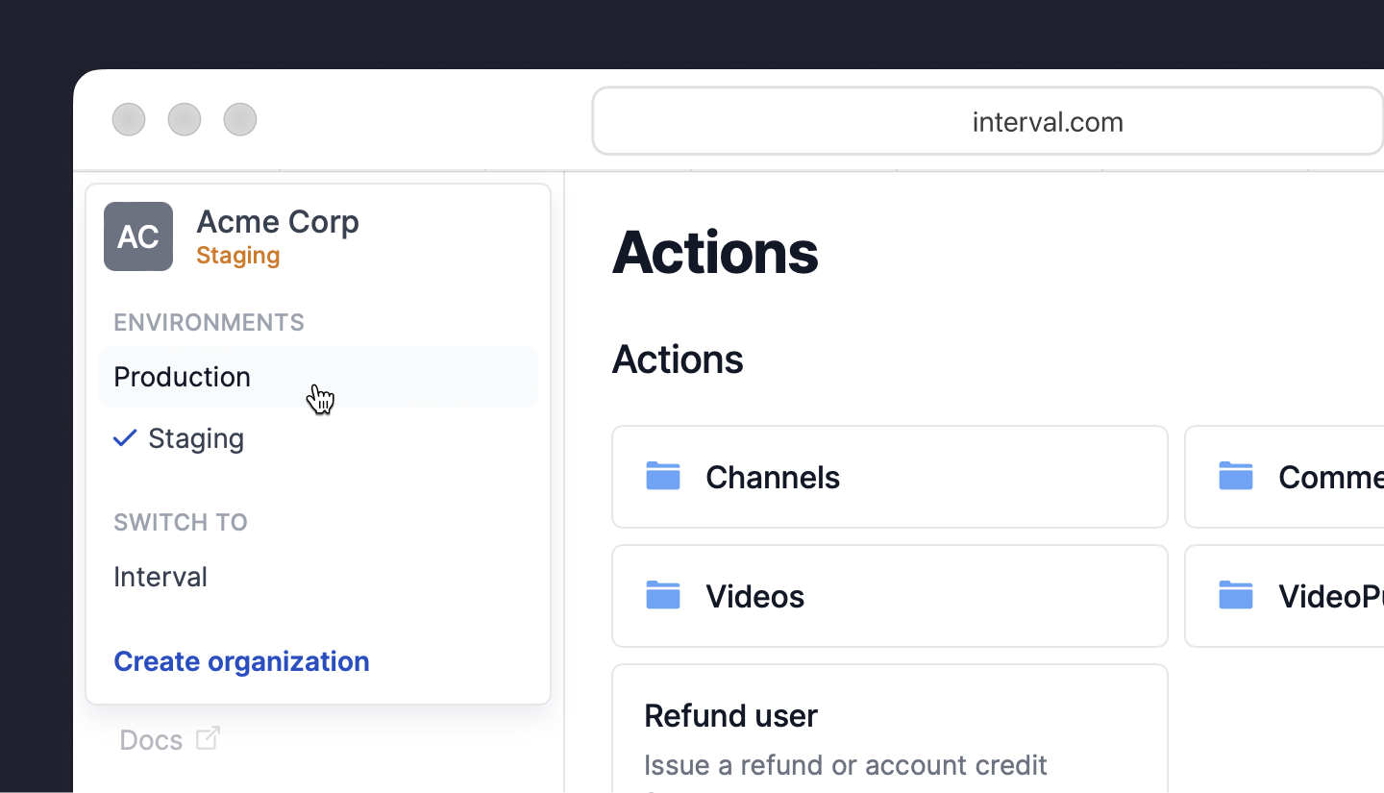Image resolution: width=1384 pixels, height=793 pixels.
Task: Open the Videos folder icon
Action: [663, 595]
